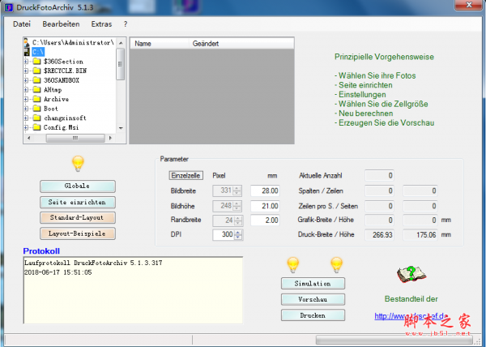Expand the Archive tree node
Screen dimensions: 486x347
tap(27, 99)
